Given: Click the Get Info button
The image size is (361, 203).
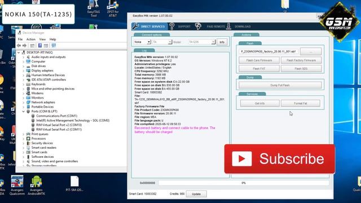Looking at the screenshot, I should (260, 103).
